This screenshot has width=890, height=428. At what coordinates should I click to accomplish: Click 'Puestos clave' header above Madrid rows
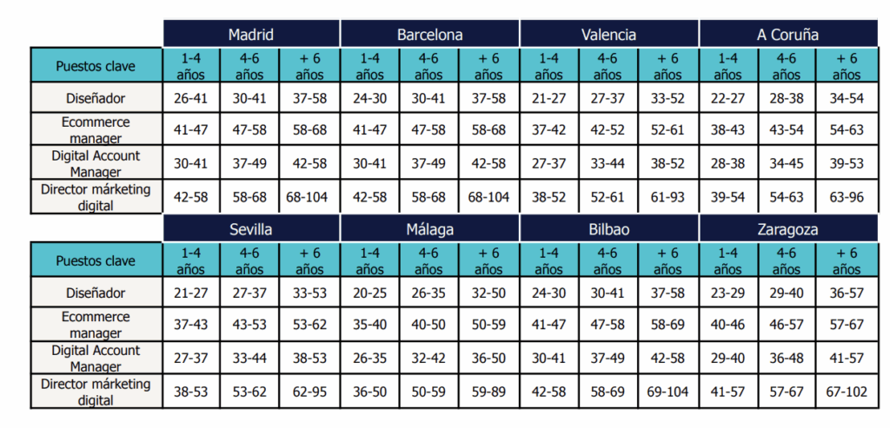[x=96, y=66]
